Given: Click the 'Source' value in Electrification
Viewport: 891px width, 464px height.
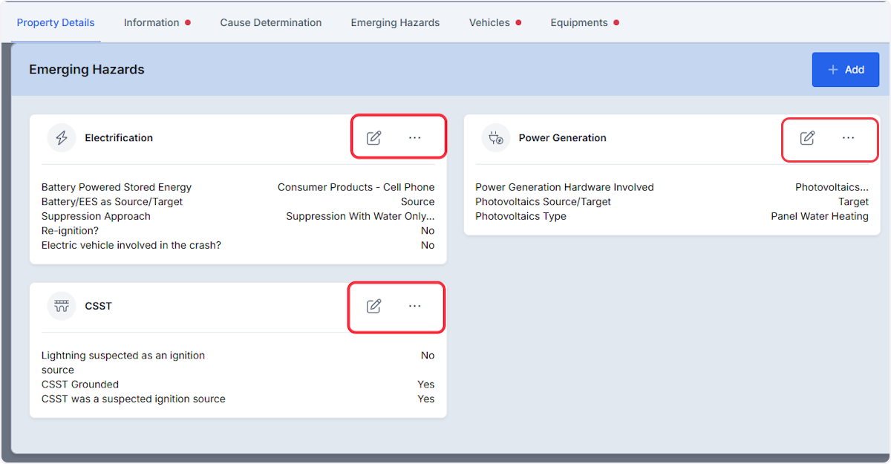Looking at the screenshot, I should [418, 202].
